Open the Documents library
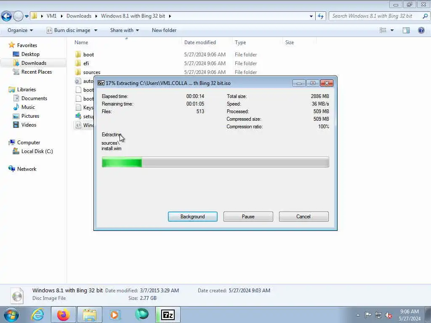 [x=34, y=98]
